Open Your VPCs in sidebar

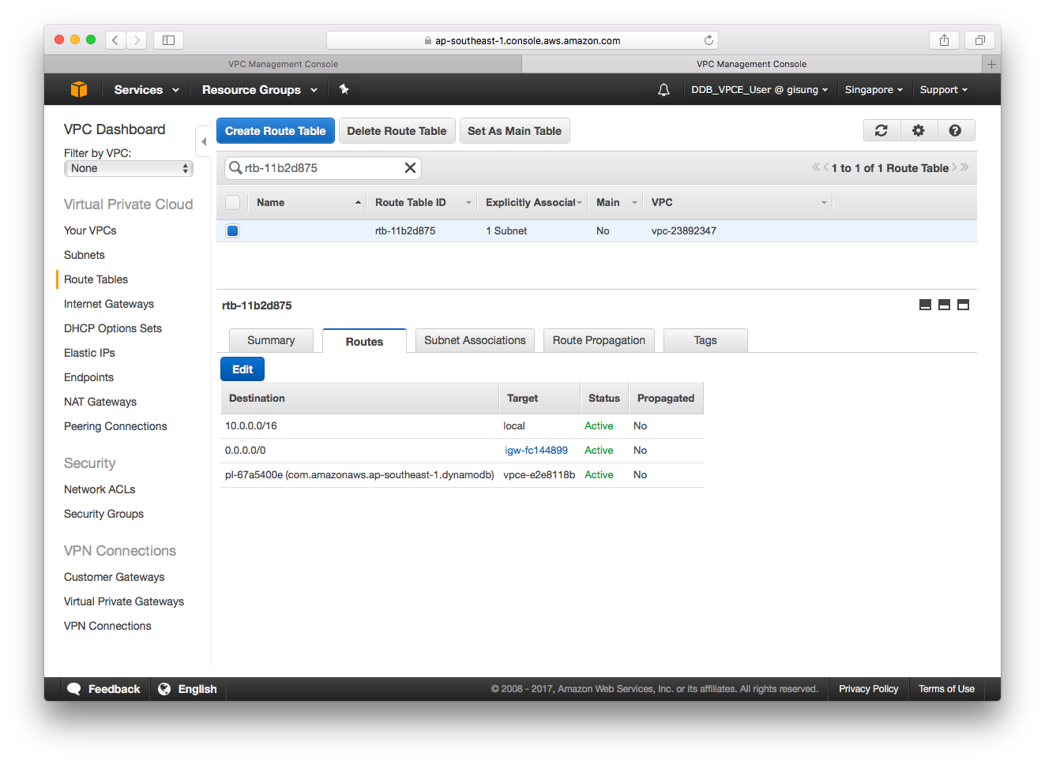pyautogui.click(x=90, y=230)
